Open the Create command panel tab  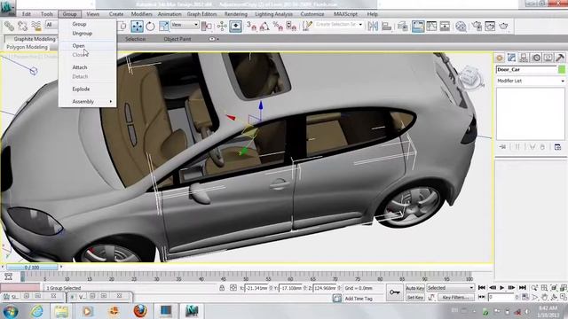click(500, 58)
